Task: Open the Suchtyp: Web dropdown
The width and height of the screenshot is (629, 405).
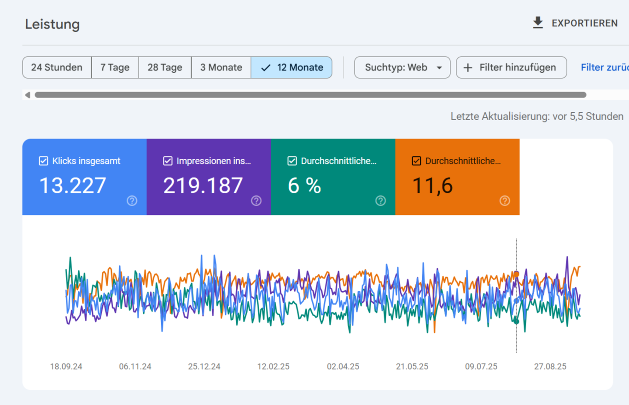Action: pos(402,68)
